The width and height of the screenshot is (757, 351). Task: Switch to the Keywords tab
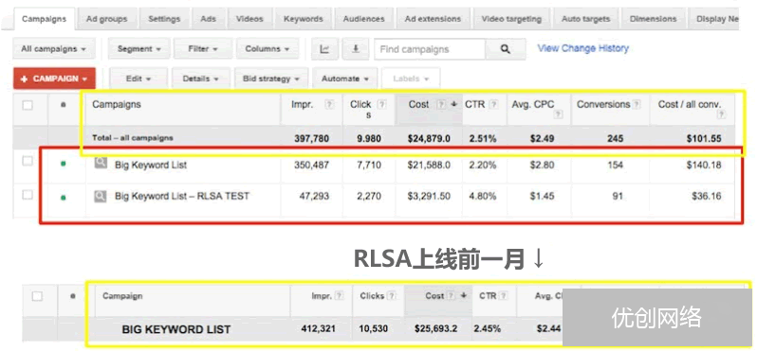coord(304,19)
